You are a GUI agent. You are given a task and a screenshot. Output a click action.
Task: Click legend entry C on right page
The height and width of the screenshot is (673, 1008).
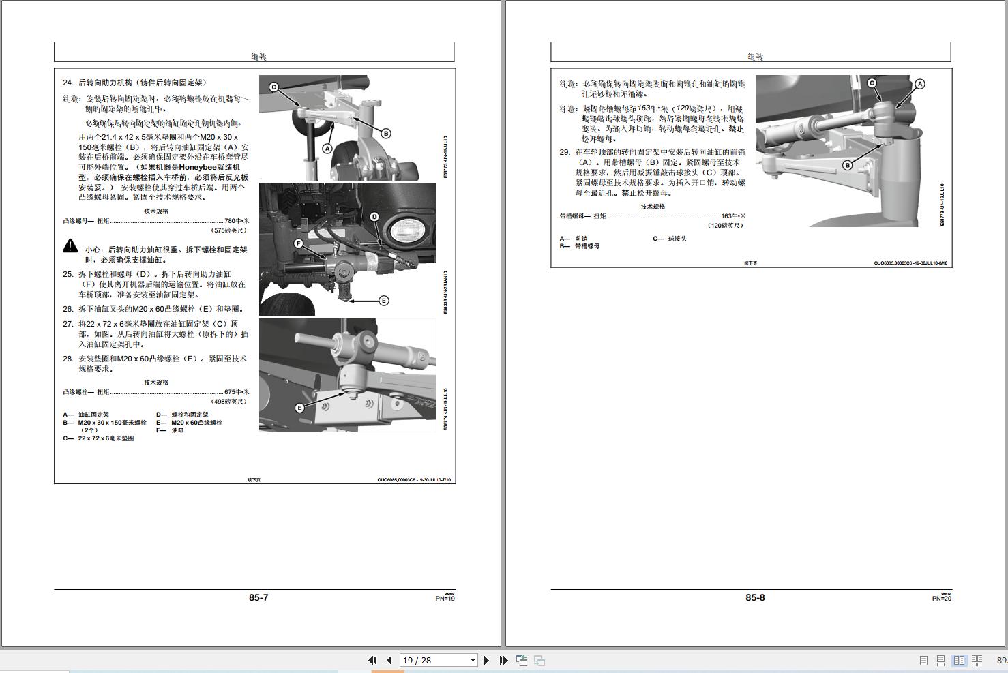click(x=670, y=239)
